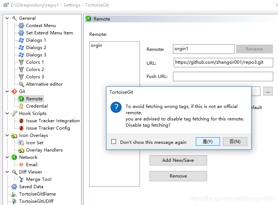Select the Issue Tracker Config entry

click(48, 128)
